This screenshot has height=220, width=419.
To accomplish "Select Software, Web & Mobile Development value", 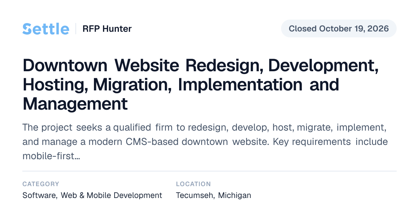I will tap(92, 195).
